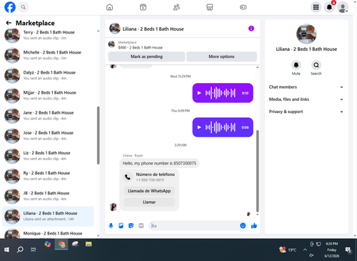Click Llamada de WhatsApp button

pyautogui.click(x=149, y=191)
